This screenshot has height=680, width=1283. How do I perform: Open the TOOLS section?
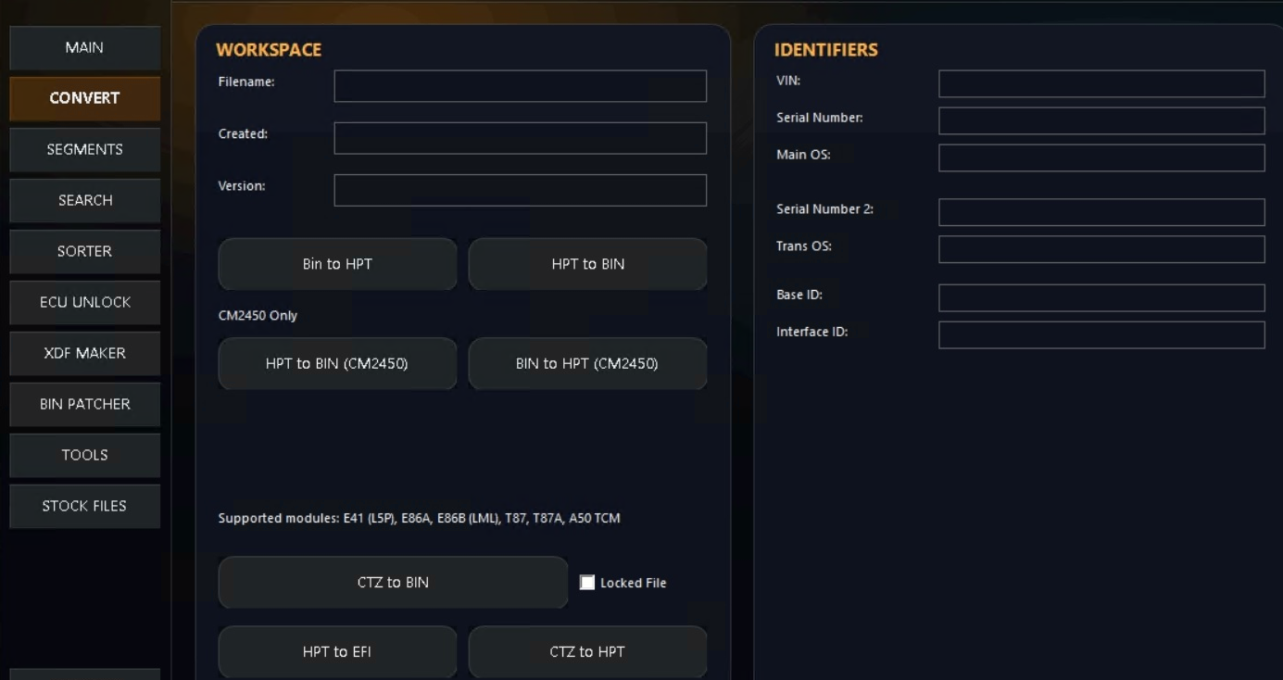84,455
